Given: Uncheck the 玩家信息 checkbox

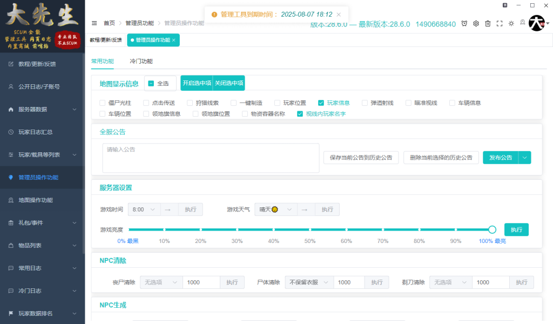Looking at the screenshot, I should pos(321,103).
